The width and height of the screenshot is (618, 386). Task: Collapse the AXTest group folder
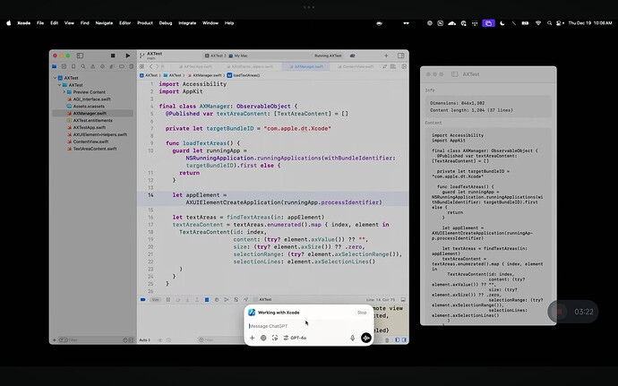point(59,85)
